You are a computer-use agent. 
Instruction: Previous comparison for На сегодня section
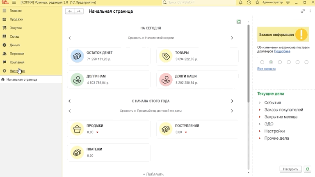(x=70, y=38)
